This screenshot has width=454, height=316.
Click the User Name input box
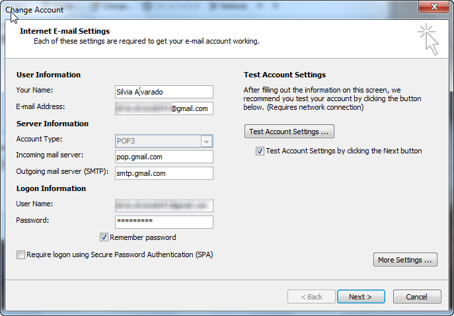164,206
